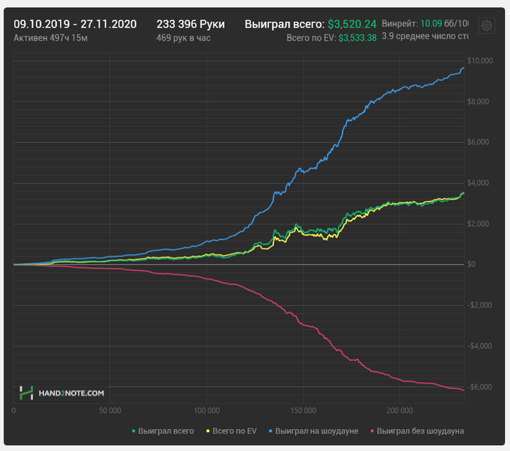This screenshot has height=451, width=510.
Task: Toggle the 'Всего по EV' yellow legend series
Action: click(x=231, y=431)
